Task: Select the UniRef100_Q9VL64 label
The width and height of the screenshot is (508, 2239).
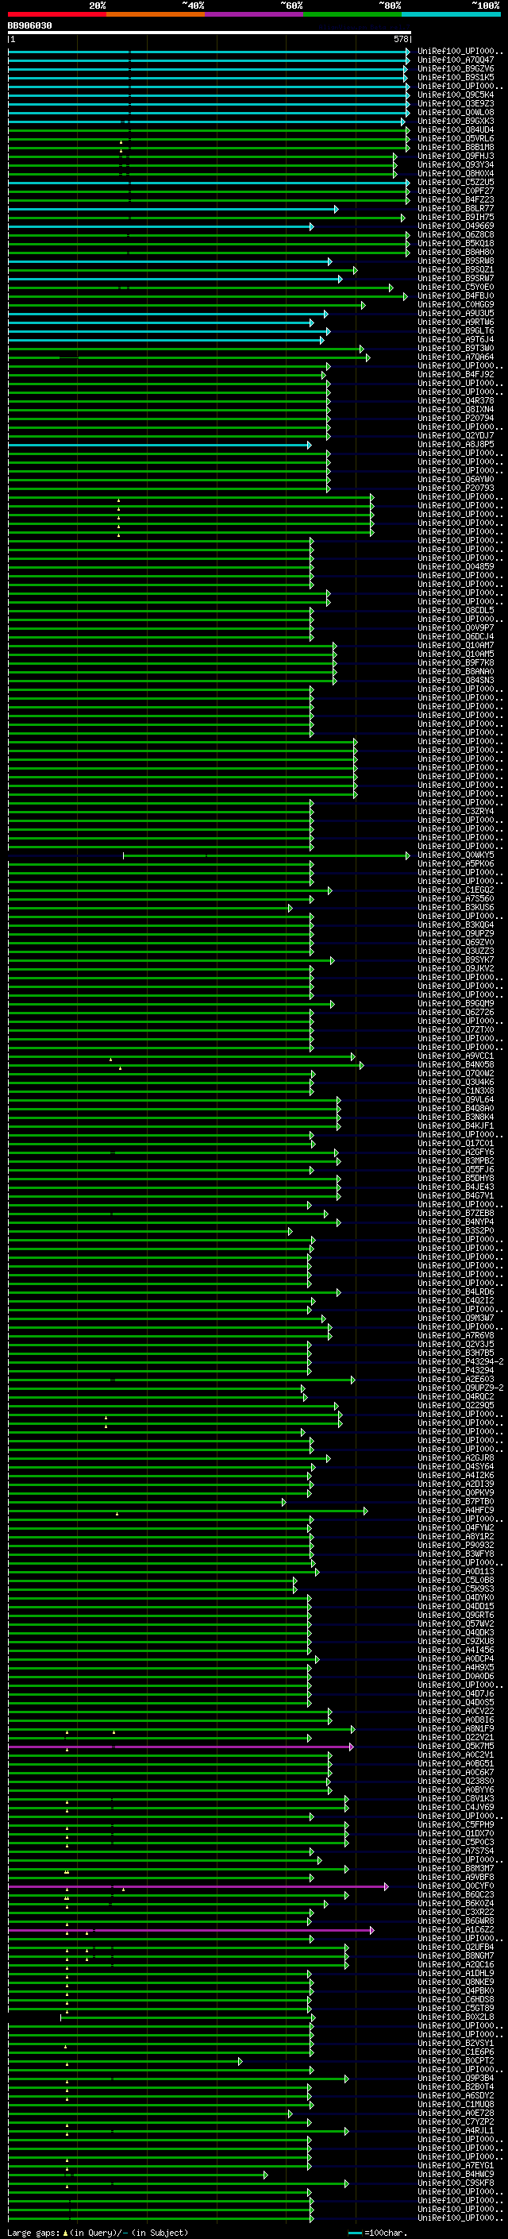Action: (x=456, y=1099)
